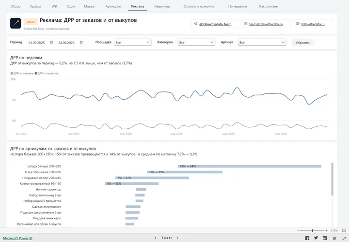Expand the Категория dropdown
The image size is (349, 242).
click(x=196, y=42)
